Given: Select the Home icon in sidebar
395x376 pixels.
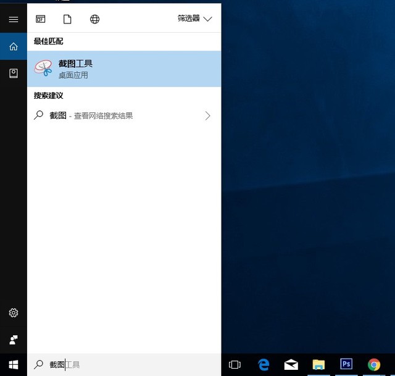Looking at the screenshot, I should (x=14, y=46).
